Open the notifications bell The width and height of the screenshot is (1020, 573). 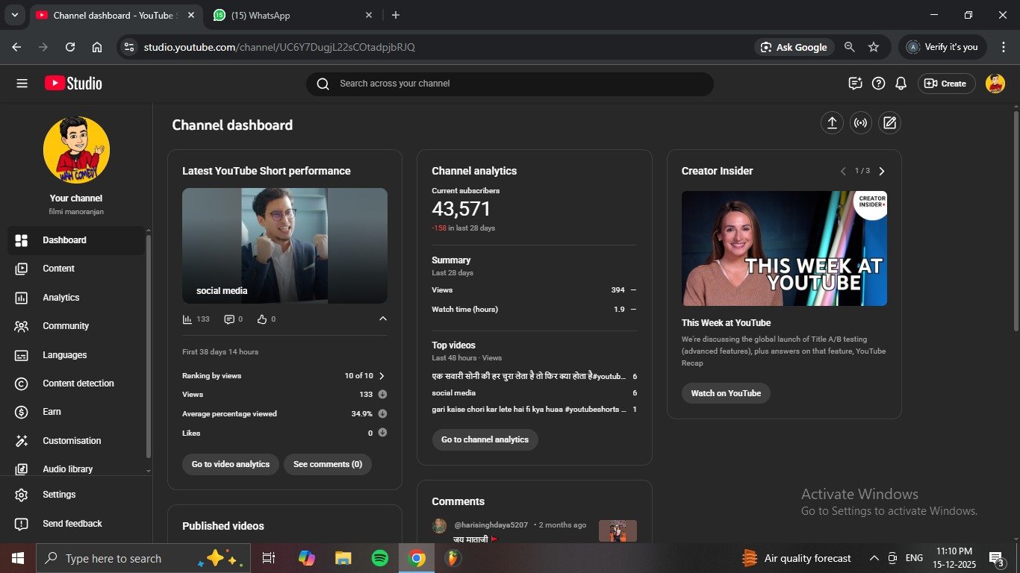901,84
